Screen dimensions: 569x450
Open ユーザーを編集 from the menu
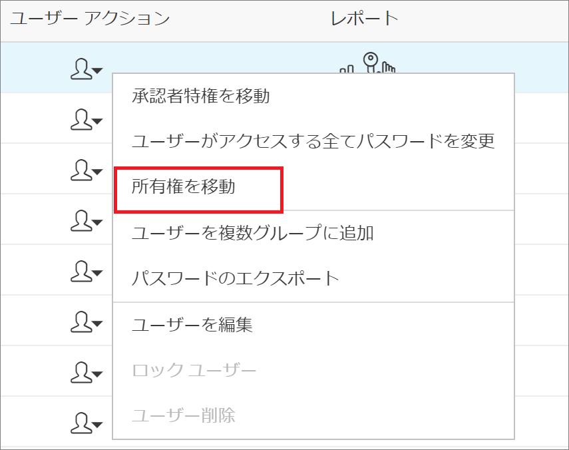(x=192, y=325)
